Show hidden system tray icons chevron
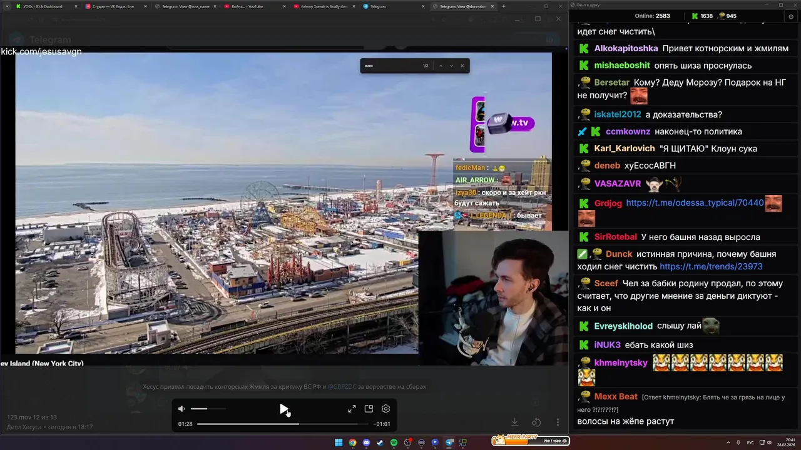Image resolution: width=801 pixels, height=450 pixels. coord(727,442)
